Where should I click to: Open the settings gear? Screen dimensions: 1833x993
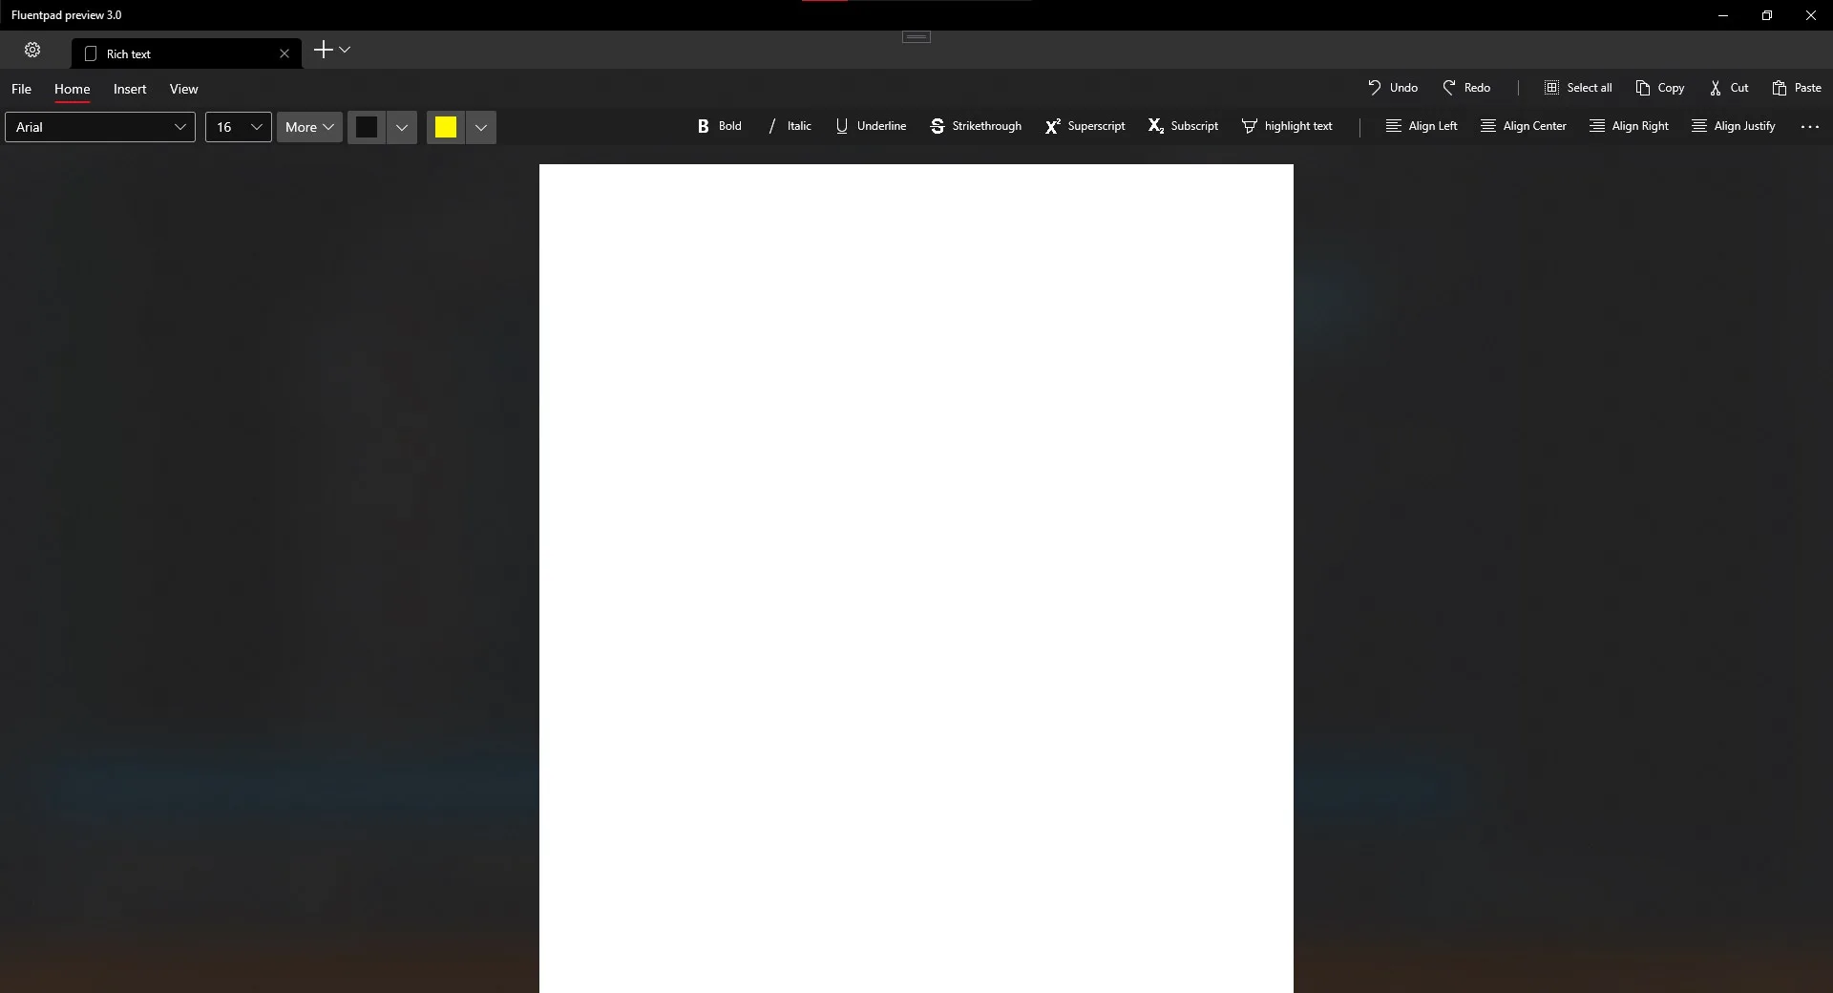pyautogui.click(x=32, y=50)
